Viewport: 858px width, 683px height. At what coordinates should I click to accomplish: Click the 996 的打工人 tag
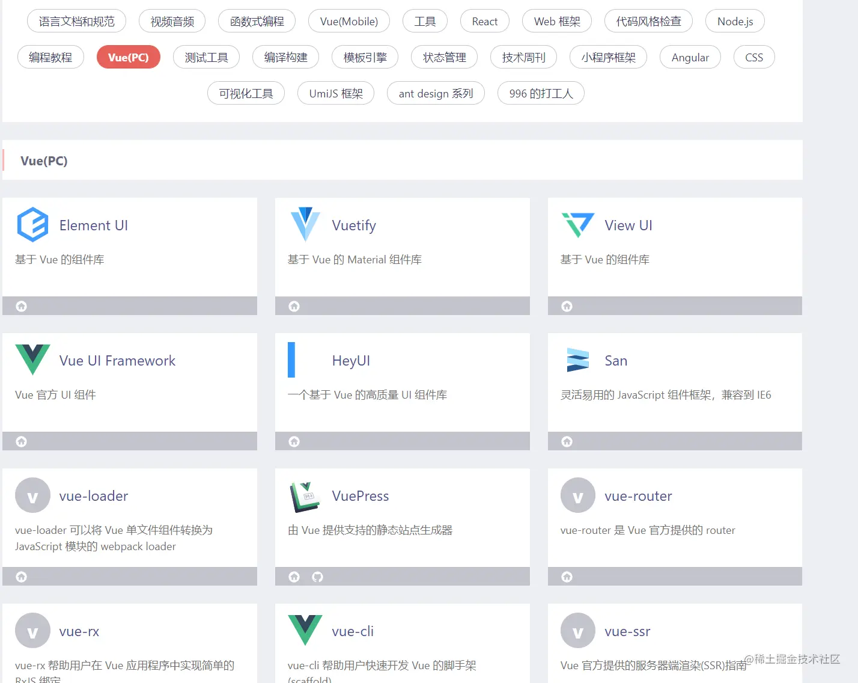coord(541,93)
